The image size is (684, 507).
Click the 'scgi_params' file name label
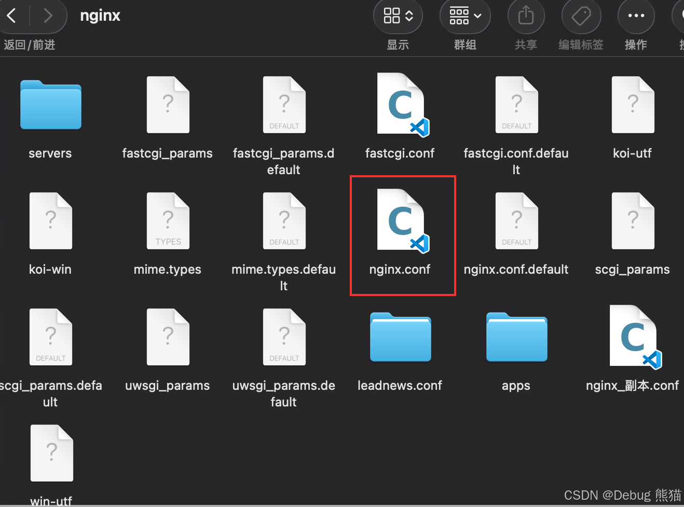point(632,270)
